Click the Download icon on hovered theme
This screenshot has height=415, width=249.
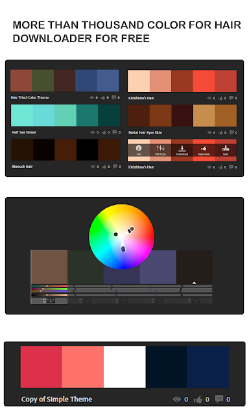tap(182, 148)
